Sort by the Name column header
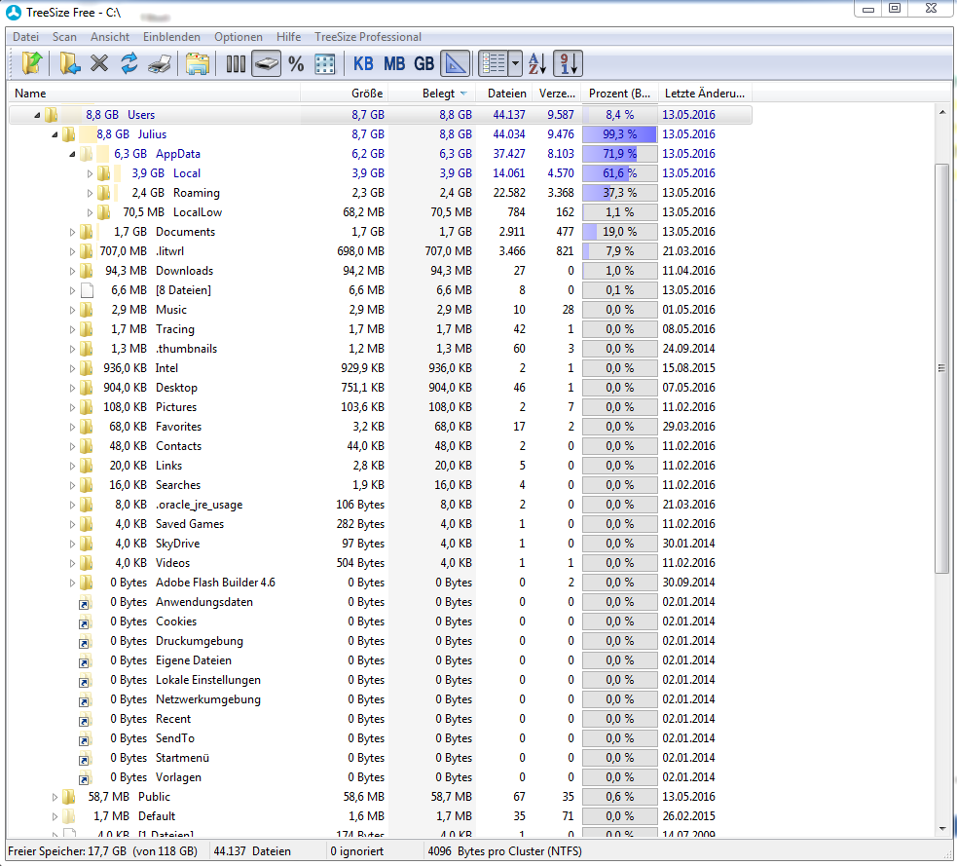The height and width of the screenshot is (866, 957). (x=155, y=94)
